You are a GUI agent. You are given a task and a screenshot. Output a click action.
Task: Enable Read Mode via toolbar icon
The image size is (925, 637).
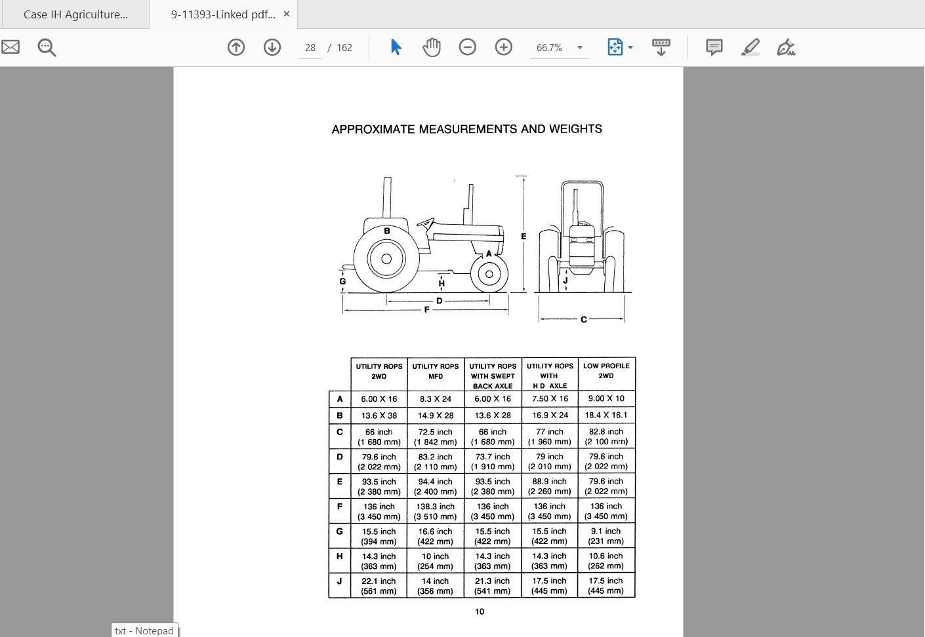[x=661, y=47]
